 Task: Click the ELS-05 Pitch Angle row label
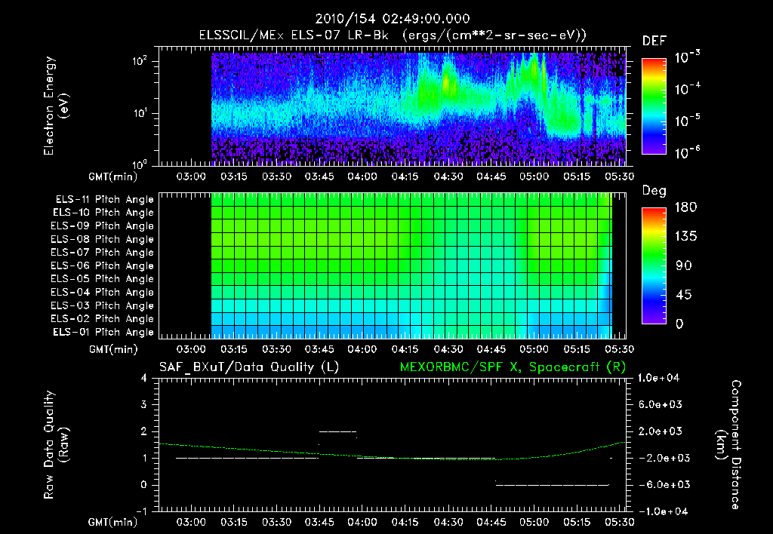[x=103, y=279]
